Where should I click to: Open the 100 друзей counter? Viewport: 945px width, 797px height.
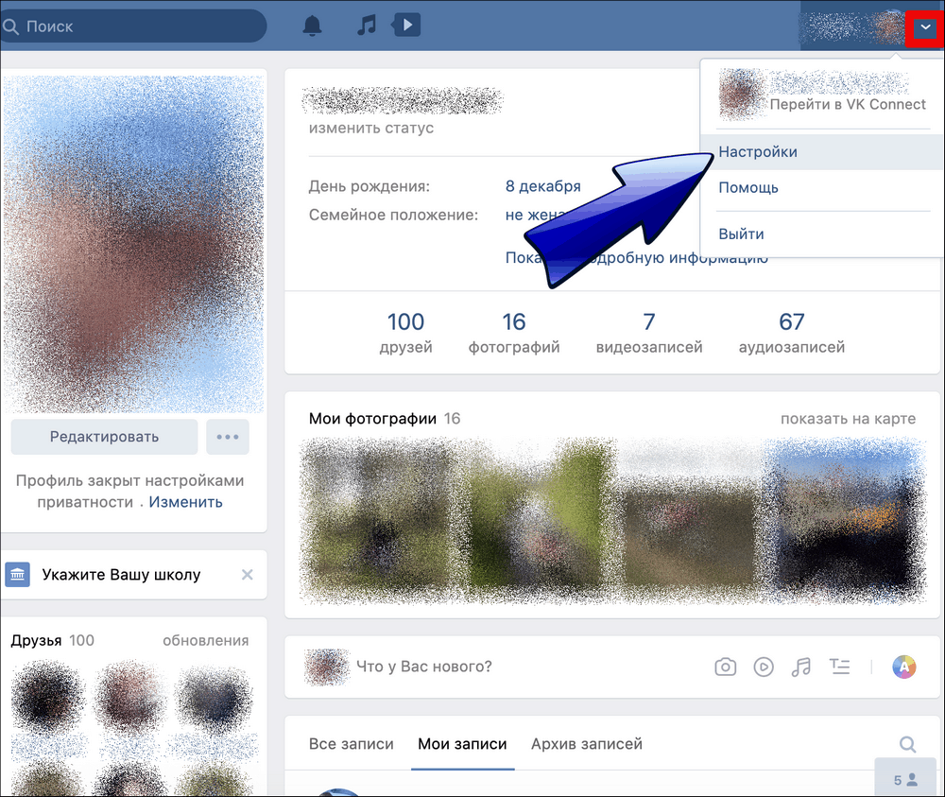405,332
